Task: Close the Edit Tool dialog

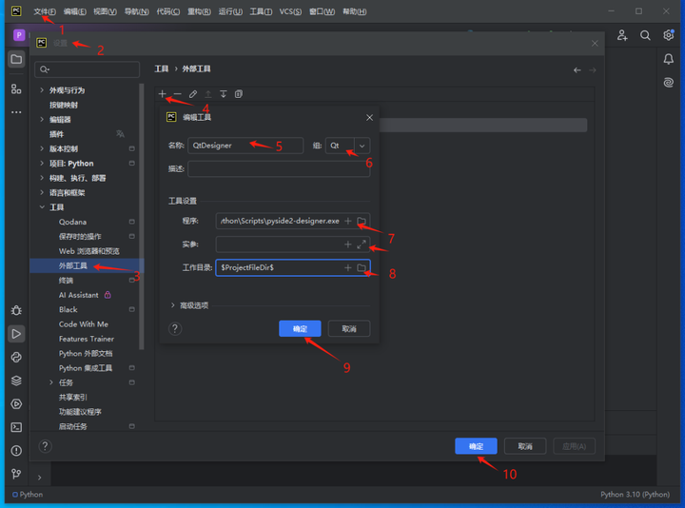Action: tap(369, 118)
